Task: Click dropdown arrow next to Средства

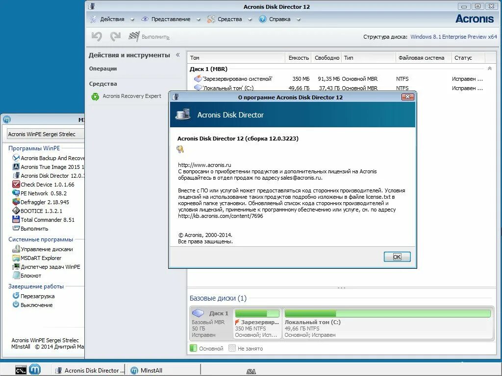Action: [x=250, y=20]
